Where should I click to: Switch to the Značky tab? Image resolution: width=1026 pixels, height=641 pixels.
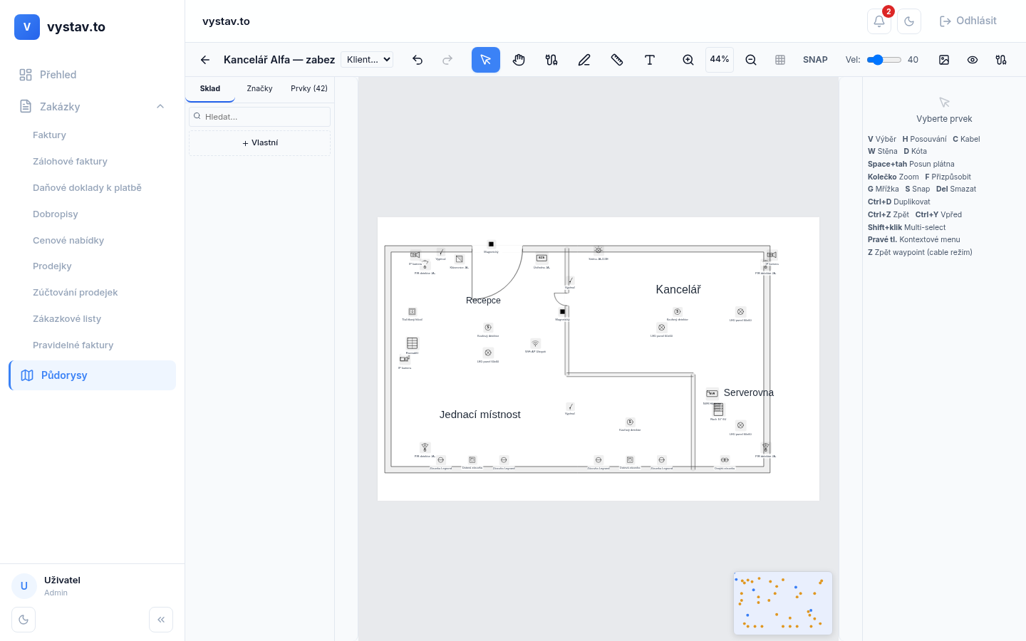click(x=259, y=89)
